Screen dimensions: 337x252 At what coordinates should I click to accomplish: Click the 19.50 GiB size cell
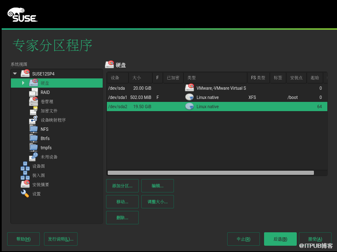coord(142,107)
